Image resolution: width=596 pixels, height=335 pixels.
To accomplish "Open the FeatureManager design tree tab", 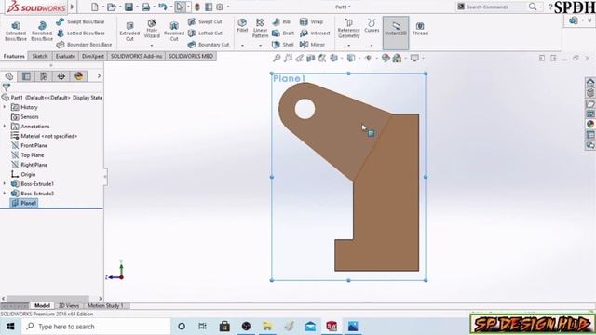I will tap(9, 76).
